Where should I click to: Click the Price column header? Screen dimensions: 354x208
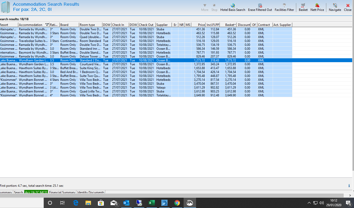coord(198,25)
